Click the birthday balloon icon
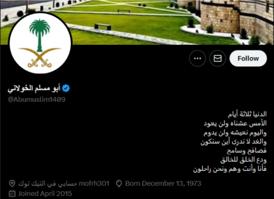 (x=119, y=184)
